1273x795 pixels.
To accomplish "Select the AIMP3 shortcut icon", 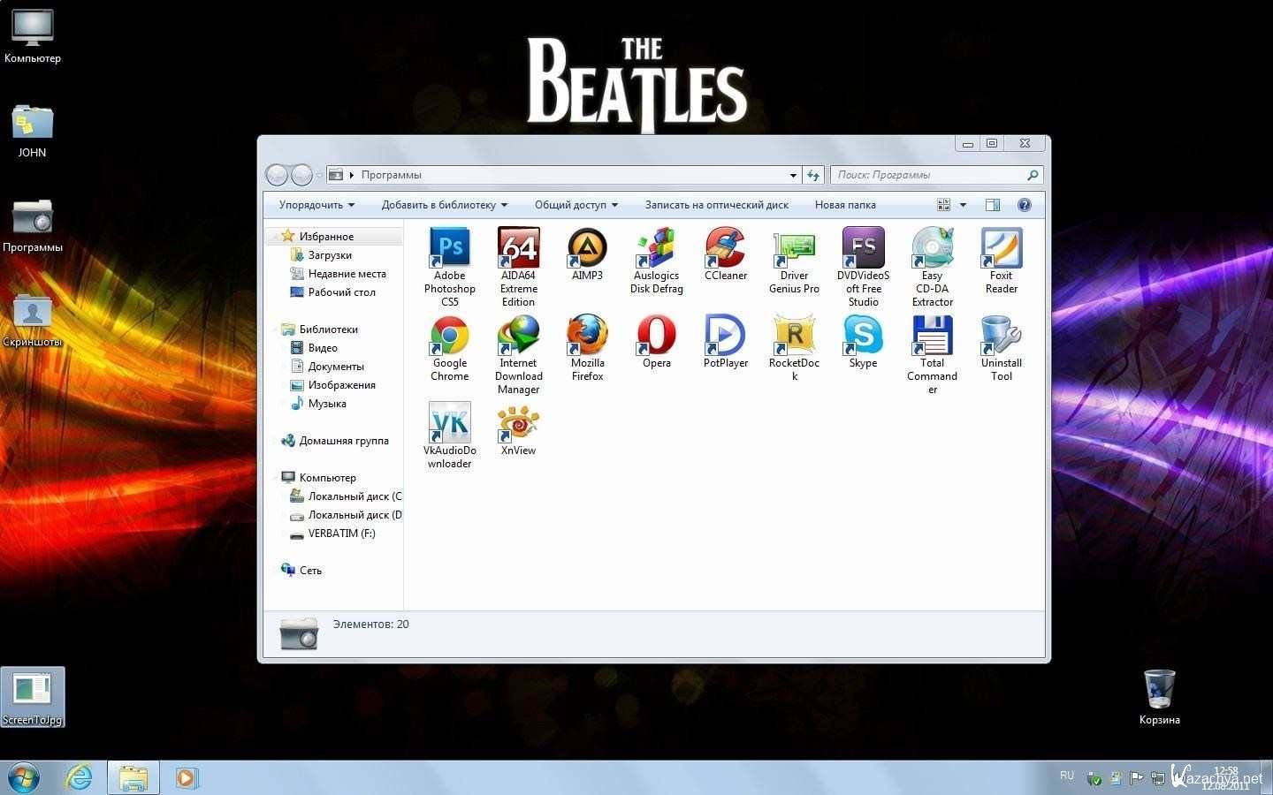I will pos(587,249).
